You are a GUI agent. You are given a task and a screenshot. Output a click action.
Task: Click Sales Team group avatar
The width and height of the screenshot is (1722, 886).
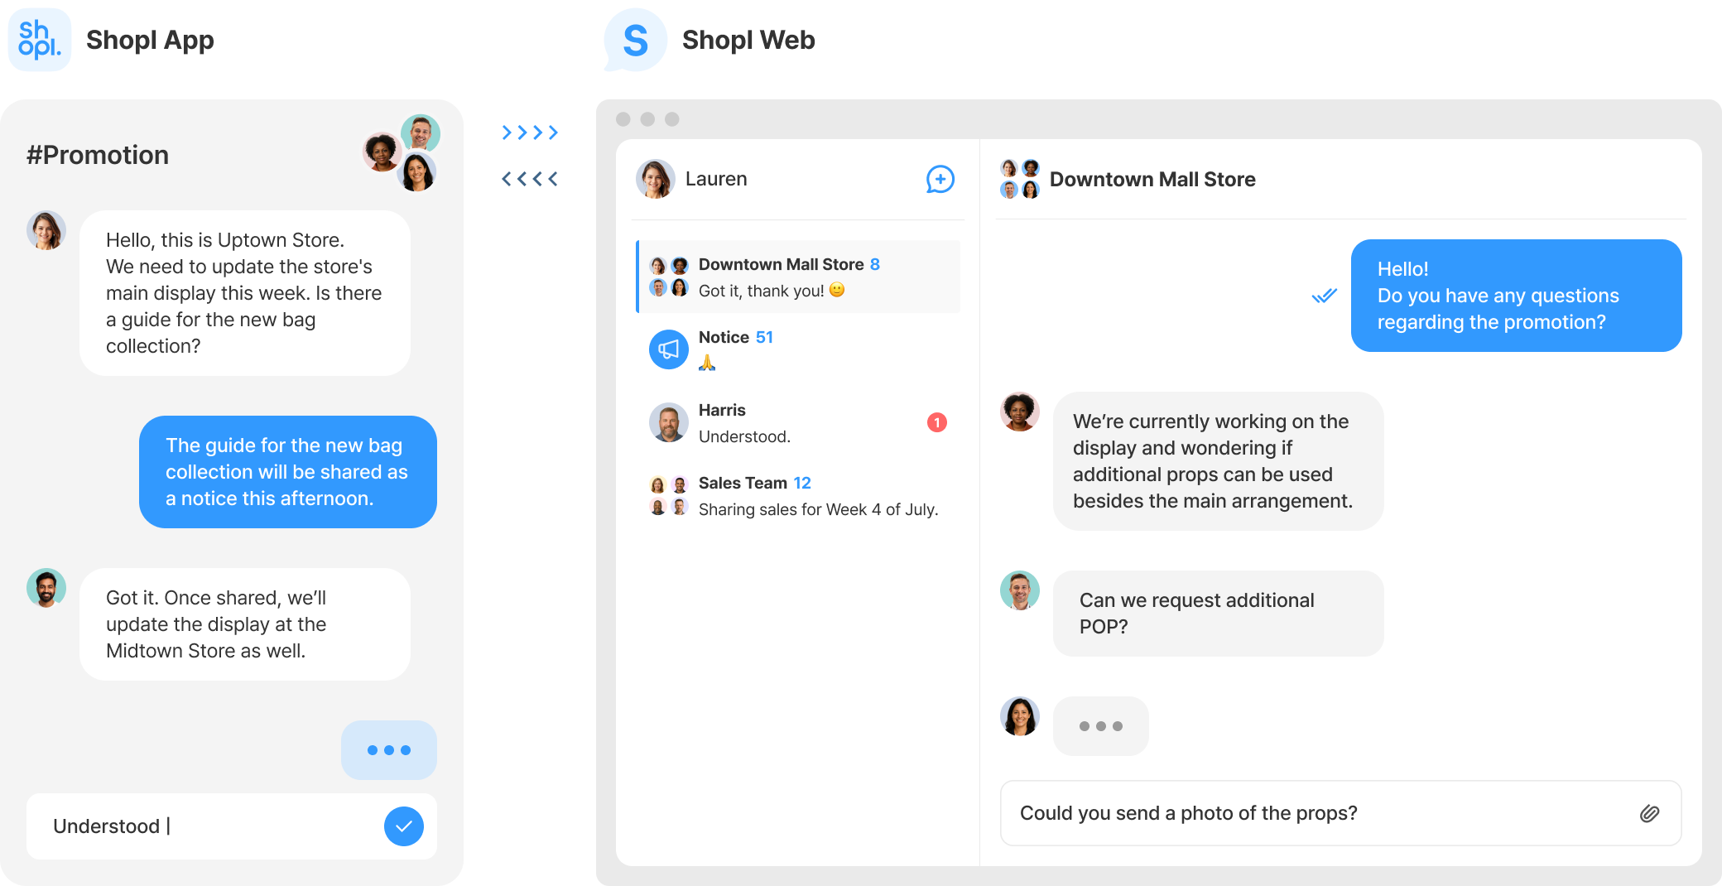[669, 495]
